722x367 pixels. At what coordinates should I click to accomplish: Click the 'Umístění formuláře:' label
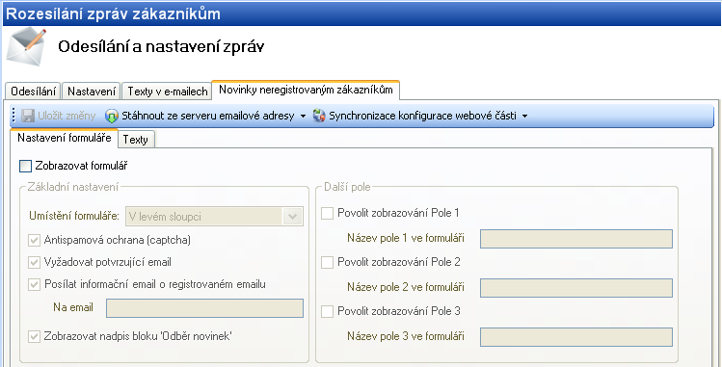click(x=75, y=216)
